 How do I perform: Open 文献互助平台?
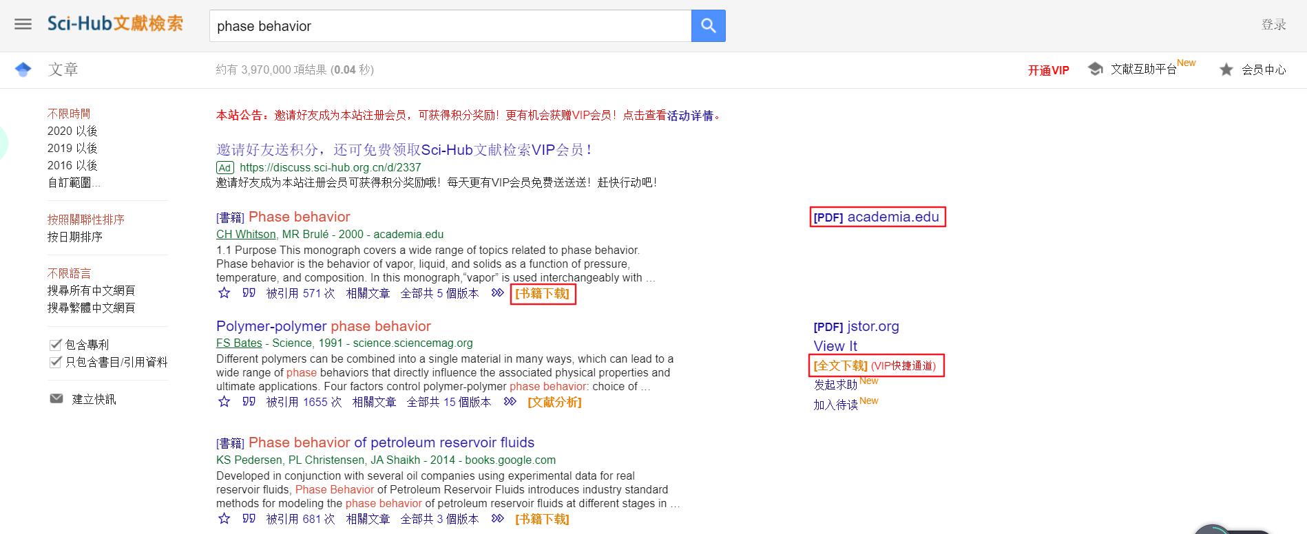point(1143,70)
